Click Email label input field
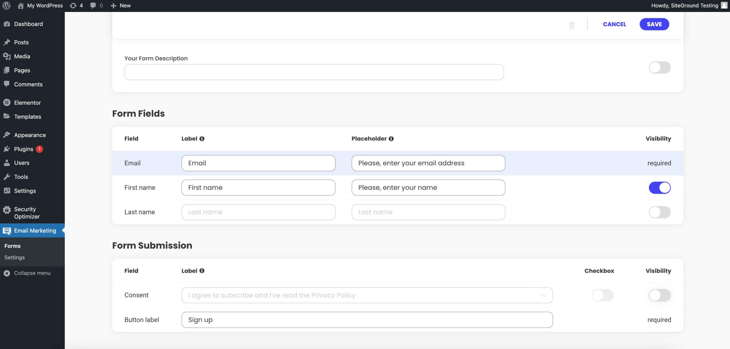This screenshot has width=730, height=349. click(258, 163)
